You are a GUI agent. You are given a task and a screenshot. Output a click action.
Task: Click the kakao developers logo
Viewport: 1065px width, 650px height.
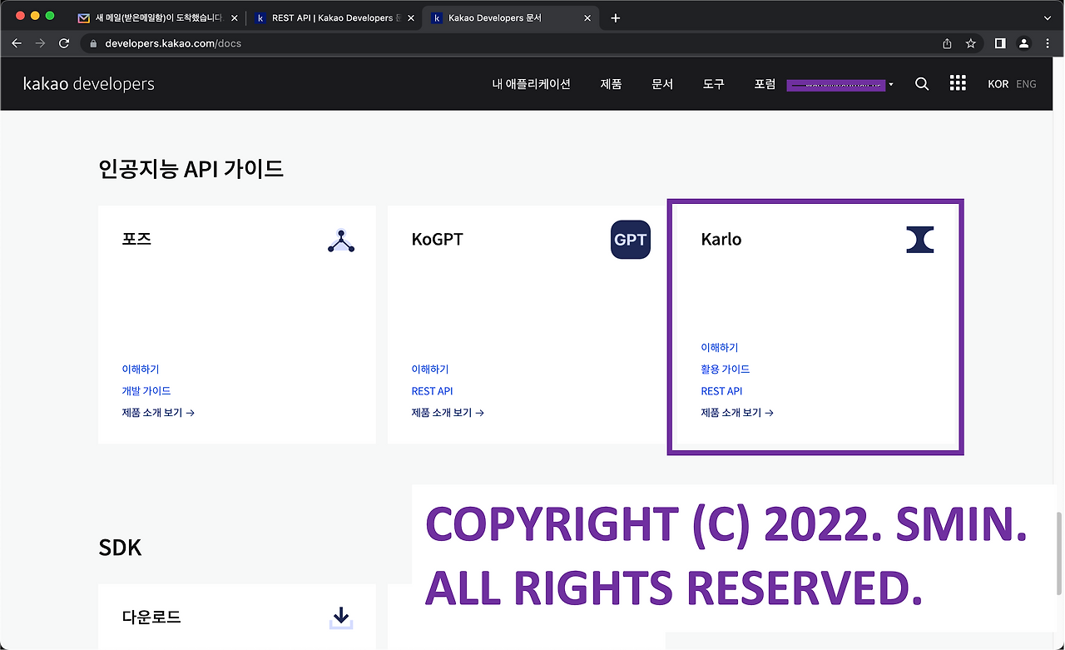pos(89,84)
